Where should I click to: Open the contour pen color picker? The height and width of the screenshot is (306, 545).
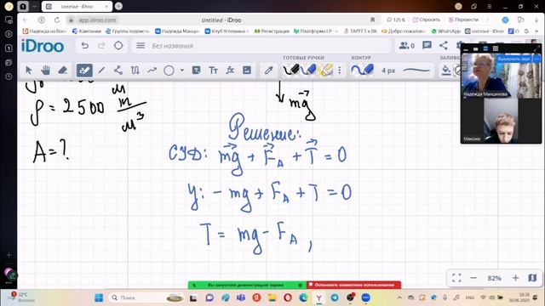[x=362, y=70]
